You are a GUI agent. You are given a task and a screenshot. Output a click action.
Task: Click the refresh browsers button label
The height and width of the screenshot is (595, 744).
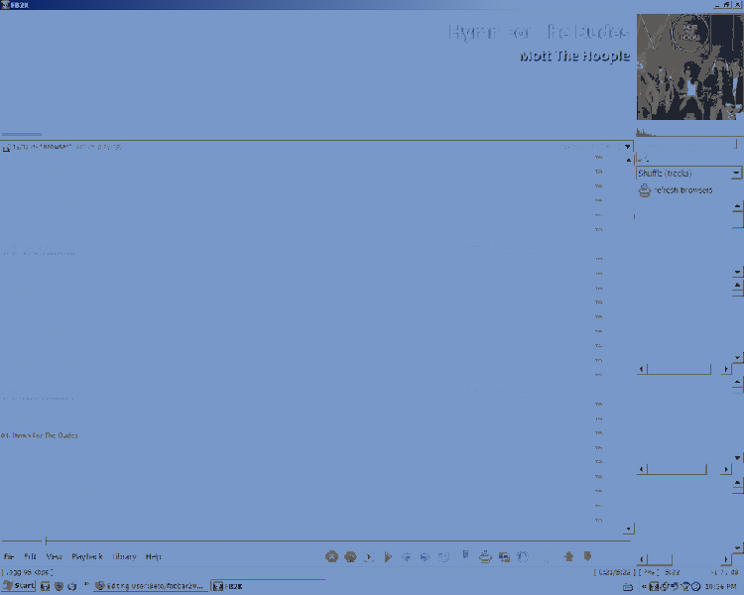[682, 190]
